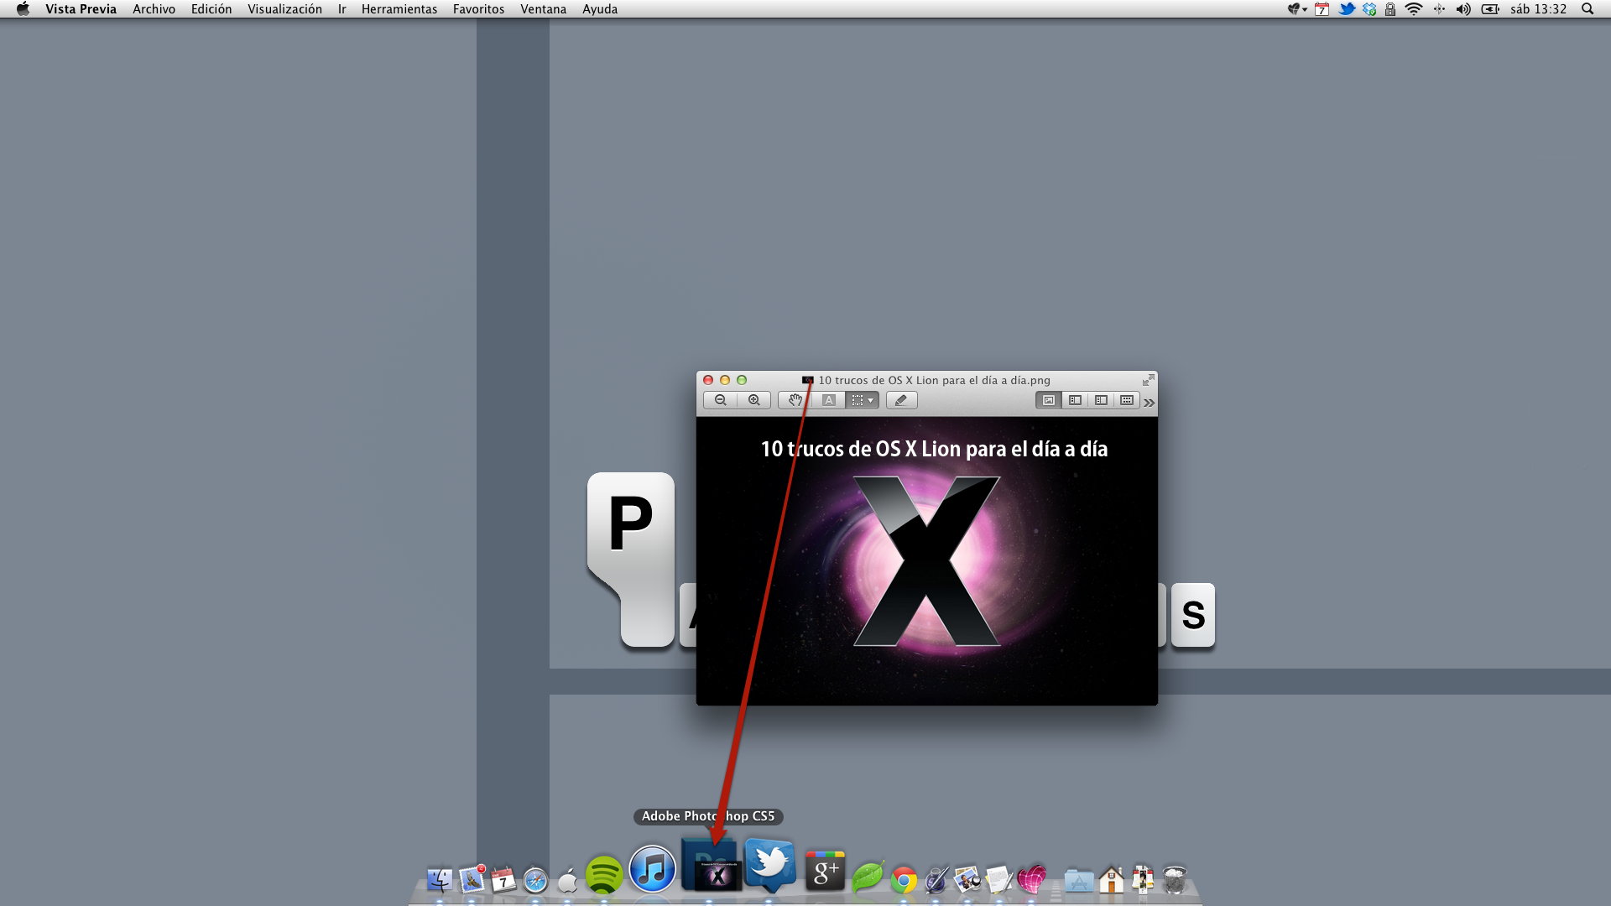The width and height of the screenshot is (1611, 906).
Task: Zoom in using the magnifier plus button
Action: click(x=753, y=400)
